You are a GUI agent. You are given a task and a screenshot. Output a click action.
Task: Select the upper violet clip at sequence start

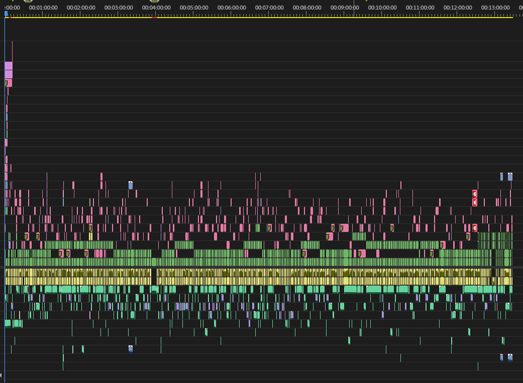pyautogui.click(x=9, y=66)
